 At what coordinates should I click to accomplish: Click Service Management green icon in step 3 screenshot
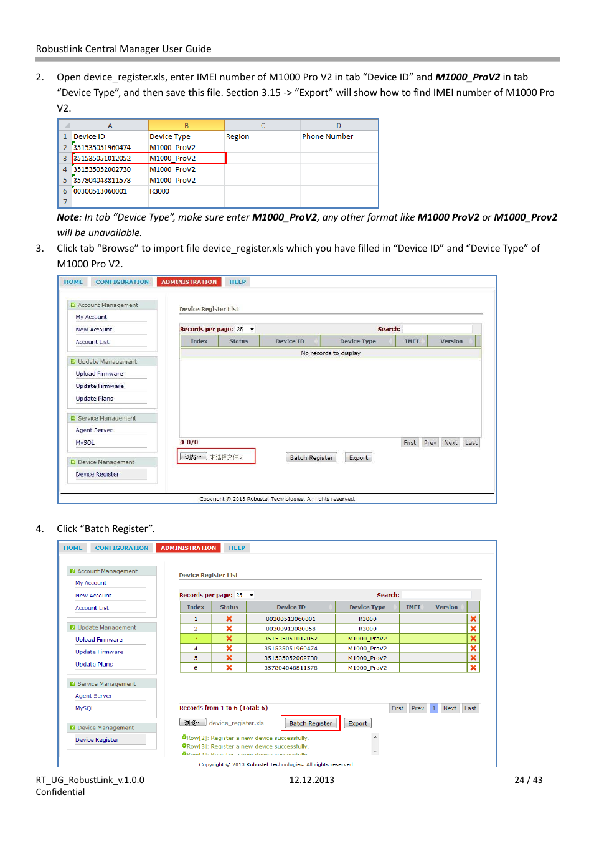pos(73,418)
